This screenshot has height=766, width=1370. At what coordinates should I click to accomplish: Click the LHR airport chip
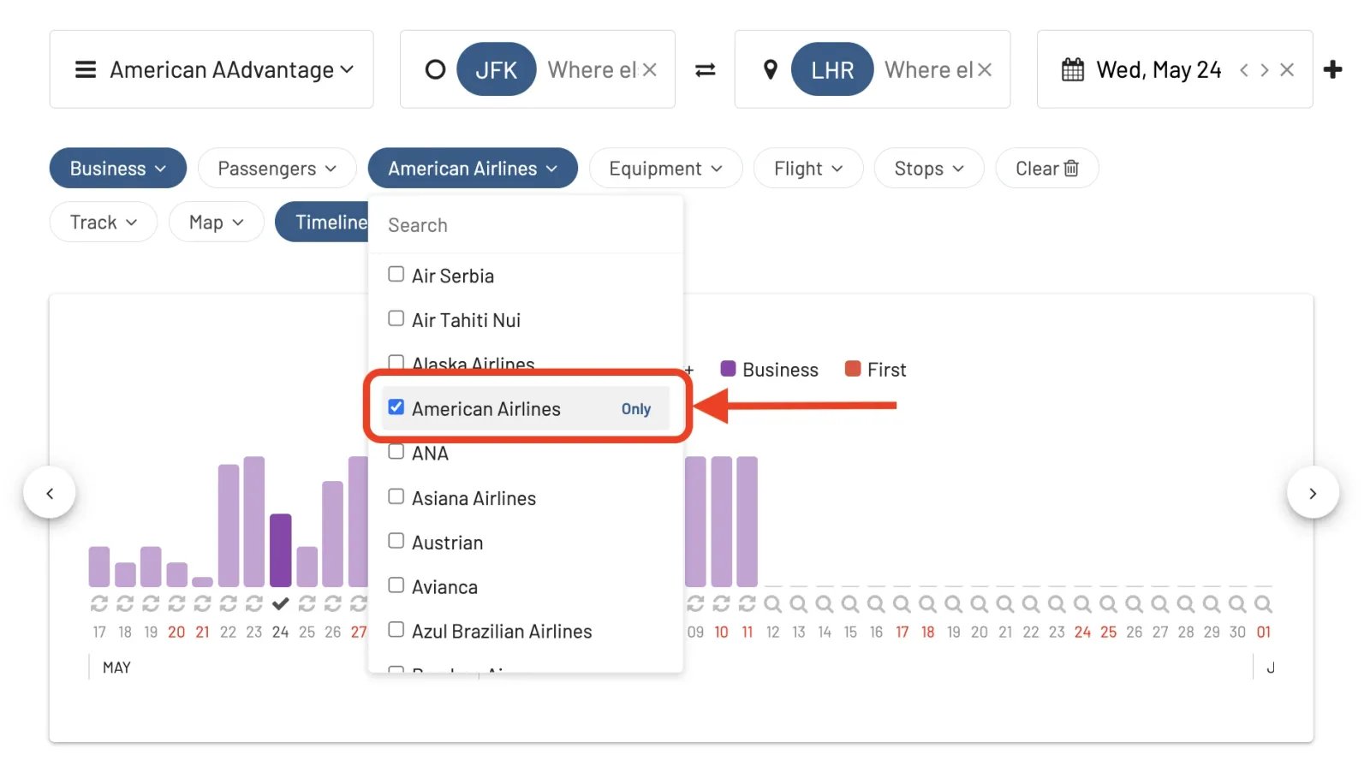pos(832,69)
